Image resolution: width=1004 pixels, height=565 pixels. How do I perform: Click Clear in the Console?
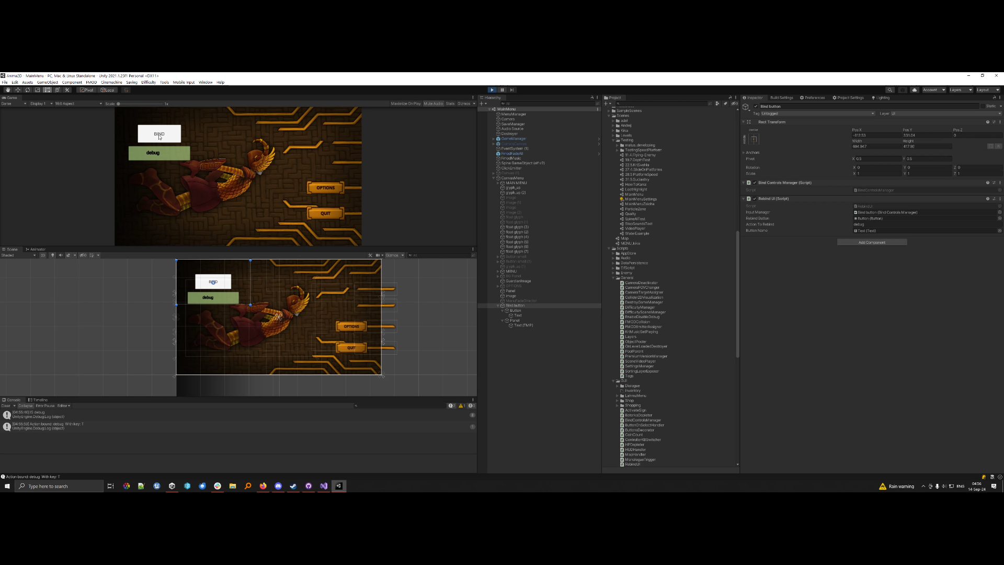click(x=6, y=406)
